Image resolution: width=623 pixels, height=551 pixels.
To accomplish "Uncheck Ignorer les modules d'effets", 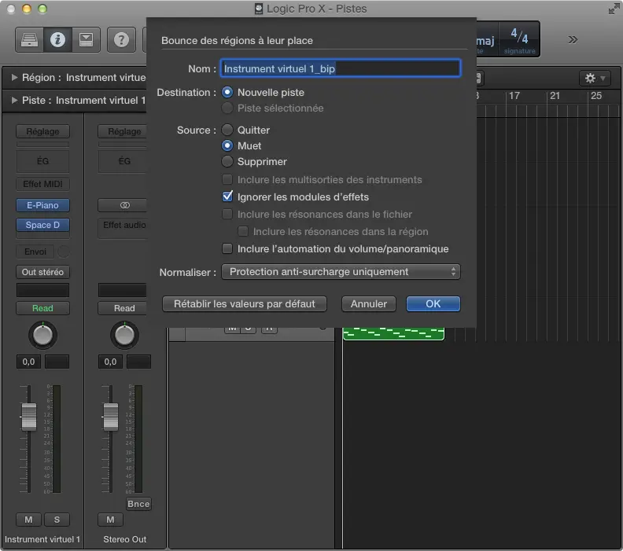I will 228,197.
